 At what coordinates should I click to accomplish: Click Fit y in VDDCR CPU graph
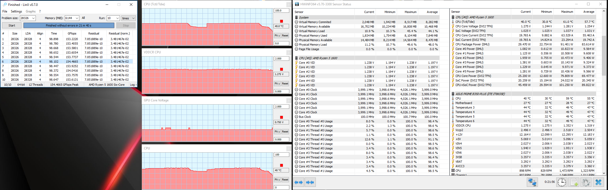click(277, 83)
